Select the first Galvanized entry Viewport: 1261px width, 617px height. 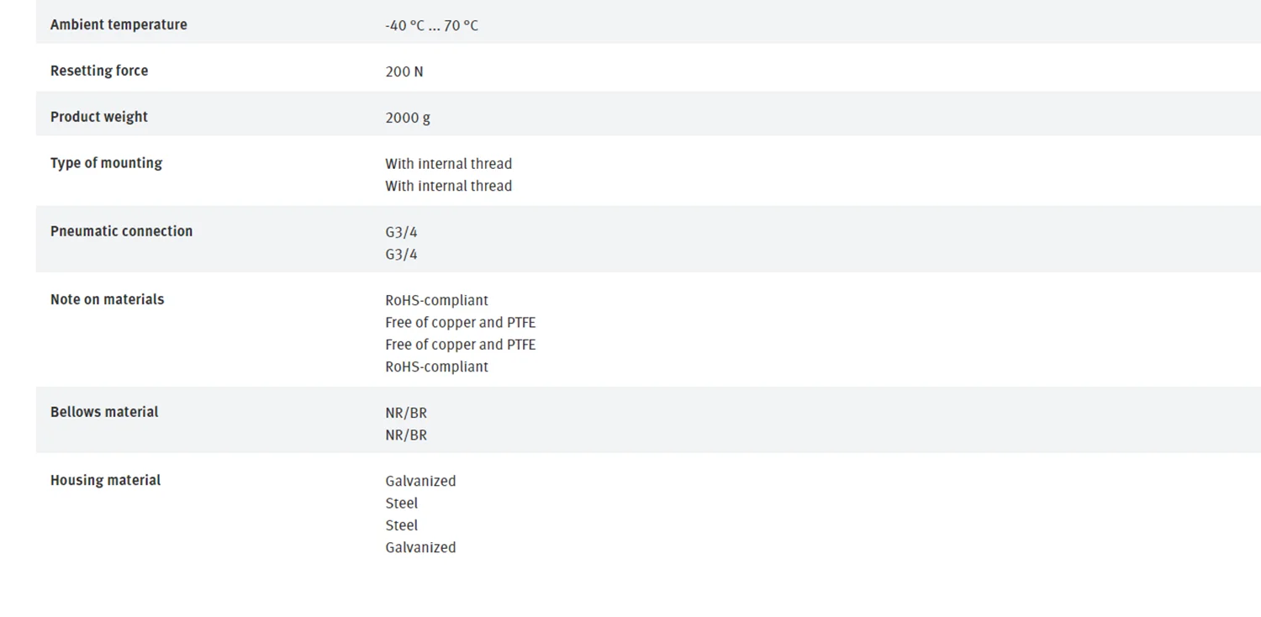point(420,481)
